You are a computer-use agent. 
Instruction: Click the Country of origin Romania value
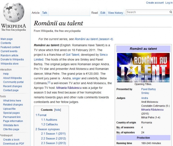tap(147, 122)
